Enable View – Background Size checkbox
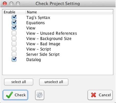This screenshot has width=116, height=103. pyautogui.click(x=14, y=38)
